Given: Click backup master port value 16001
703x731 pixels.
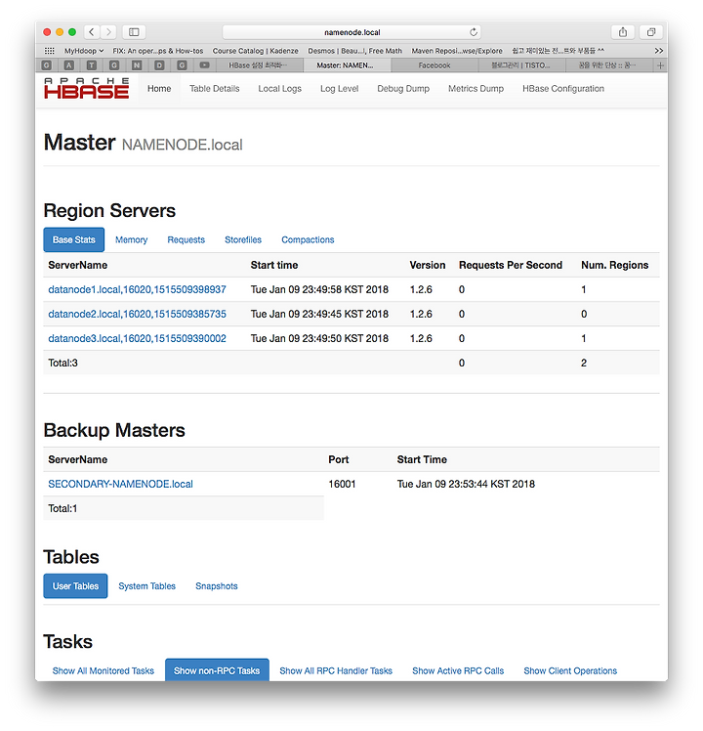Looking at the screenshot, I should coord(342,484).
